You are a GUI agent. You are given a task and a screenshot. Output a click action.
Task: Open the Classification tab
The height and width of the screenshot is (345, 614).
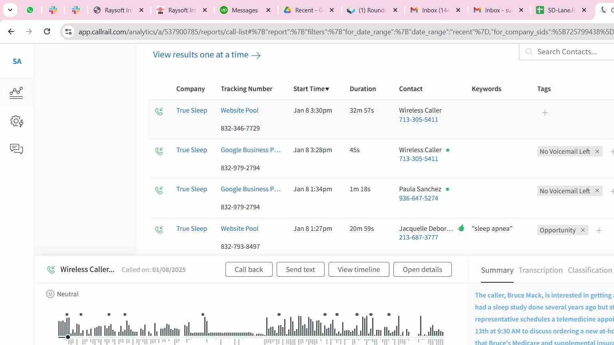pos(590,270)
